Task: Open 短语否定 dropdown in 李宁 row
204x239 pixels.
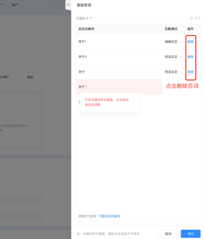Action: 173,72
